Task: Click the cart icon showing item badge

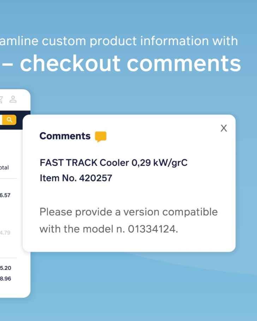Action: coord(1,99)
